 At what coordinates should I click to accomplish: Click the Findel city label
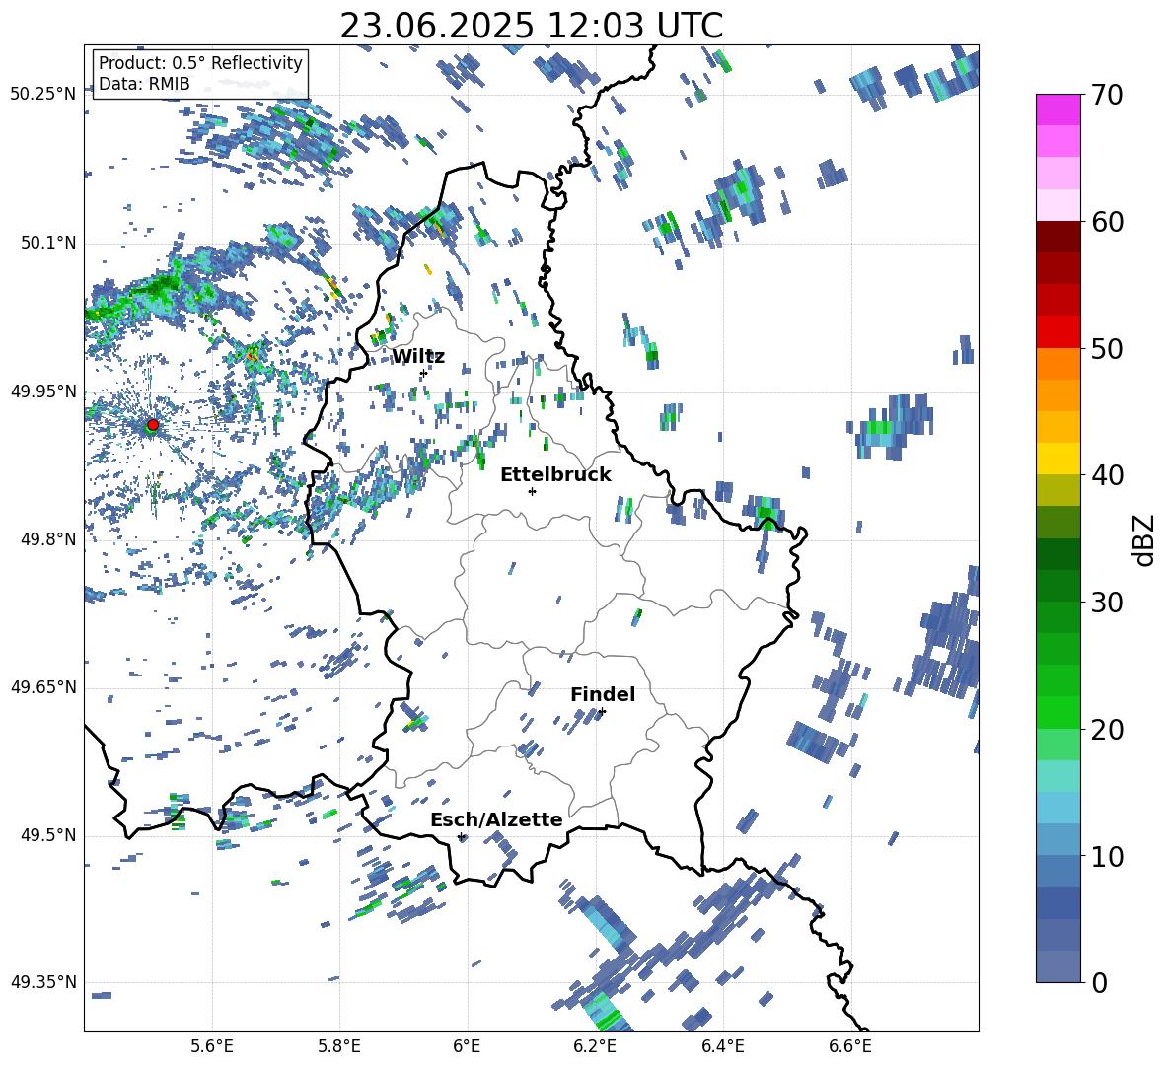(x=603, y=694)
